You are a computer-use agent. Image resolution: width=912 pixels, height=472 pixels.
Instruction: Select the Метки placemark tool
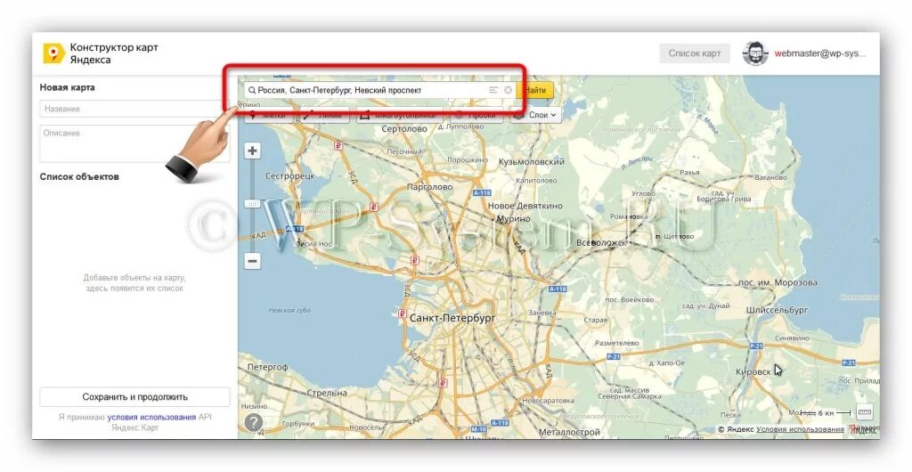coord(269,115)
